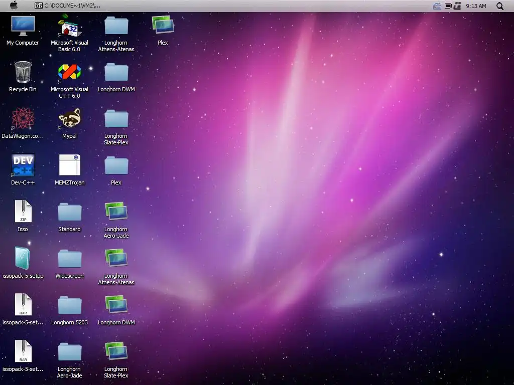Select the Longhorn 5203 folder
514x385 pixels.
69,305
